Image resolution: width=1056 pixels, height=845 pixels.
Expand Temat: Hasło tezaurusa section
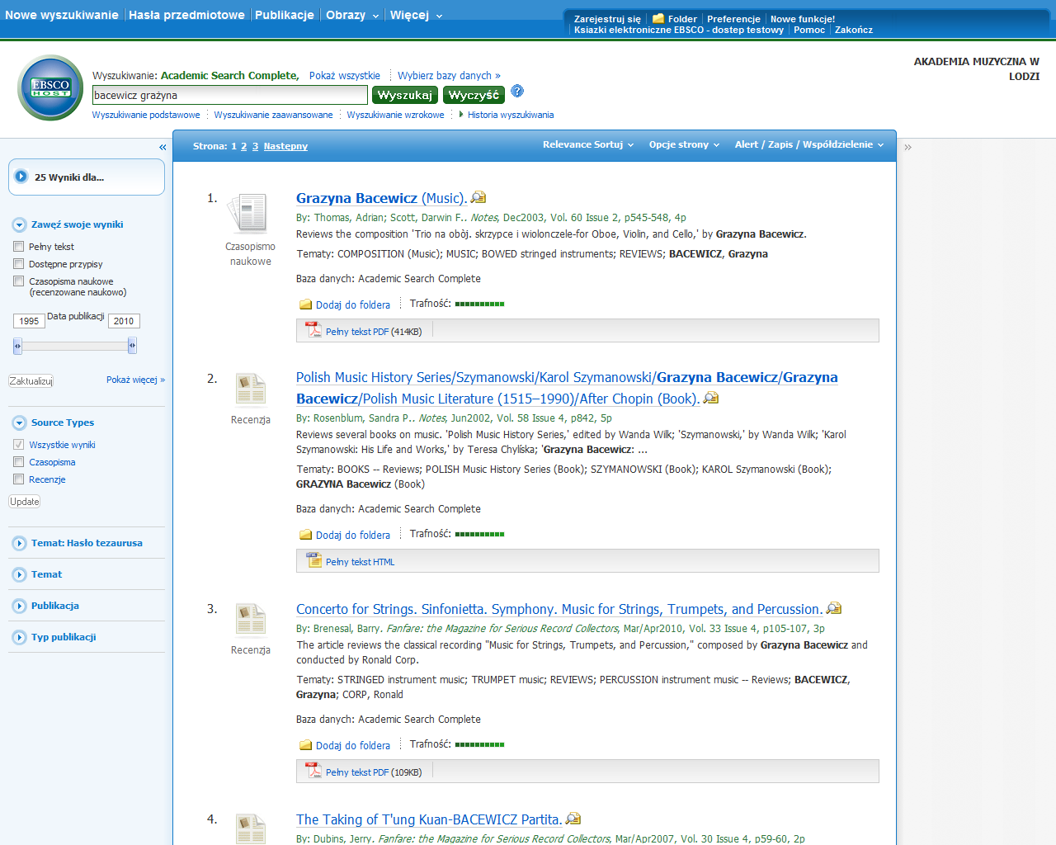[x=20, y=543]
